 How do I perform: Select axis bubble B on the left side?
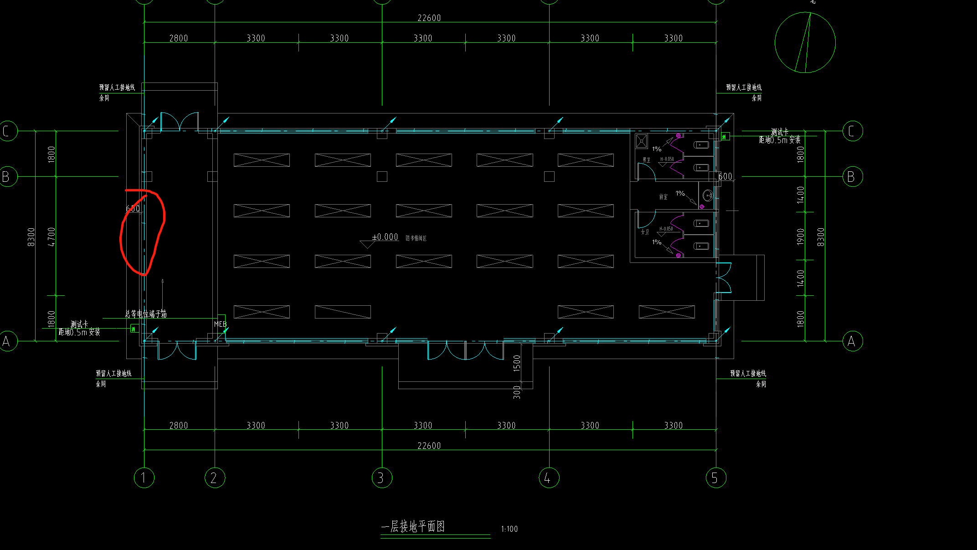7,176
